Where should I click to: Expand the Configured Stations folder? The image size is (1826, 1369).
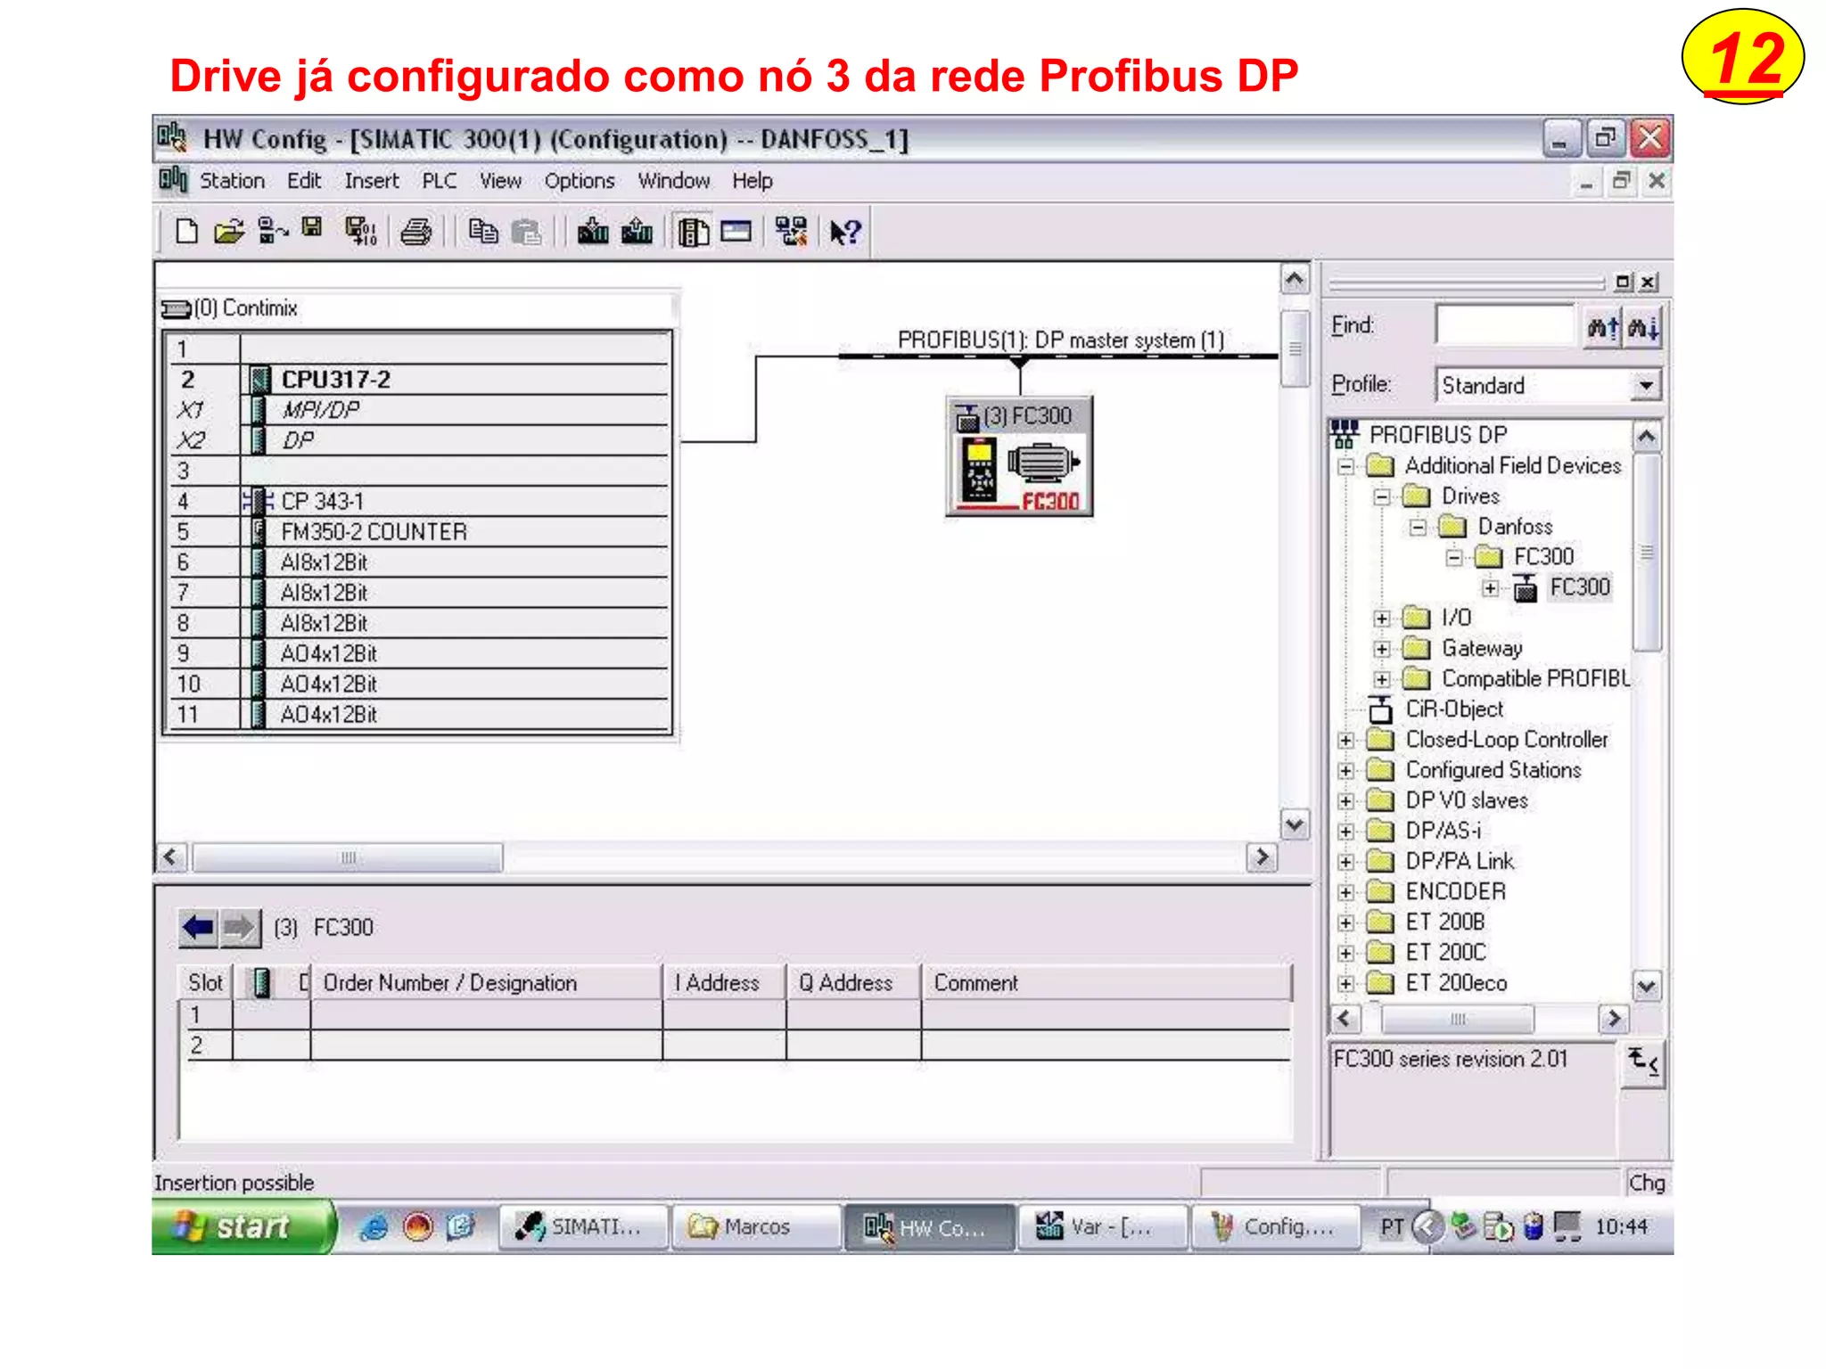pos(1346,771)
